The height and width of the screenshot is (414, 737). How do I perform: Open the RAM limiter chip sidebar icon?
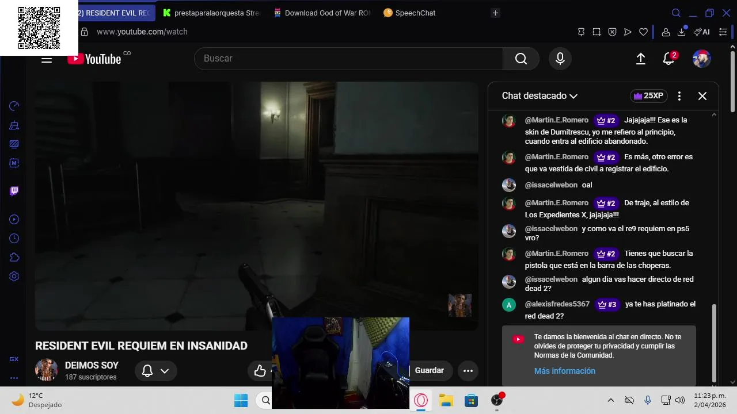(x=14, y=163)
